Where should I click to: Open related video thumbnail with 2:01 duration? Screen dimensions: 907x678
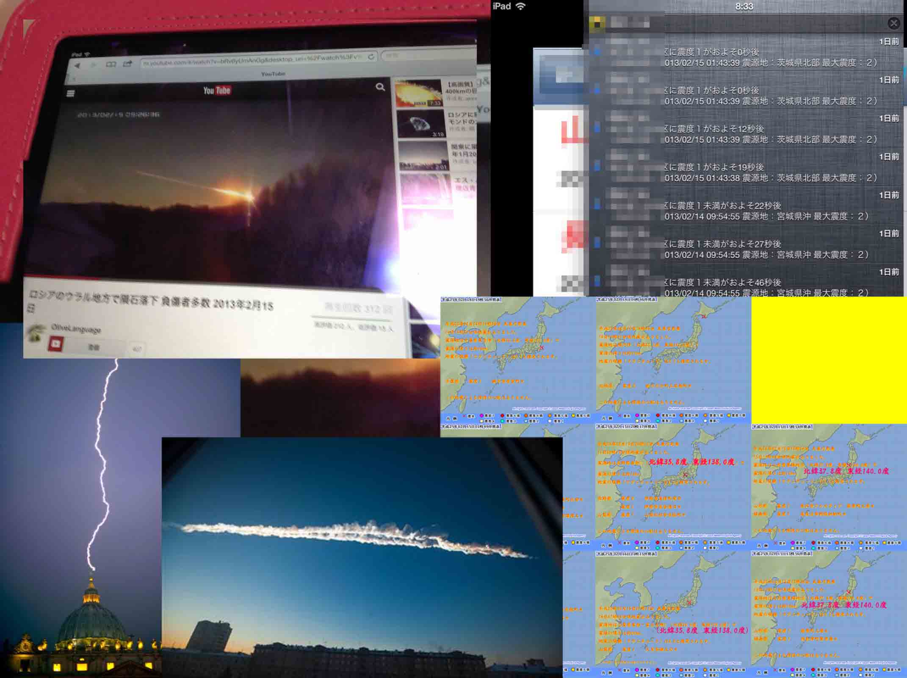point(423,156)
